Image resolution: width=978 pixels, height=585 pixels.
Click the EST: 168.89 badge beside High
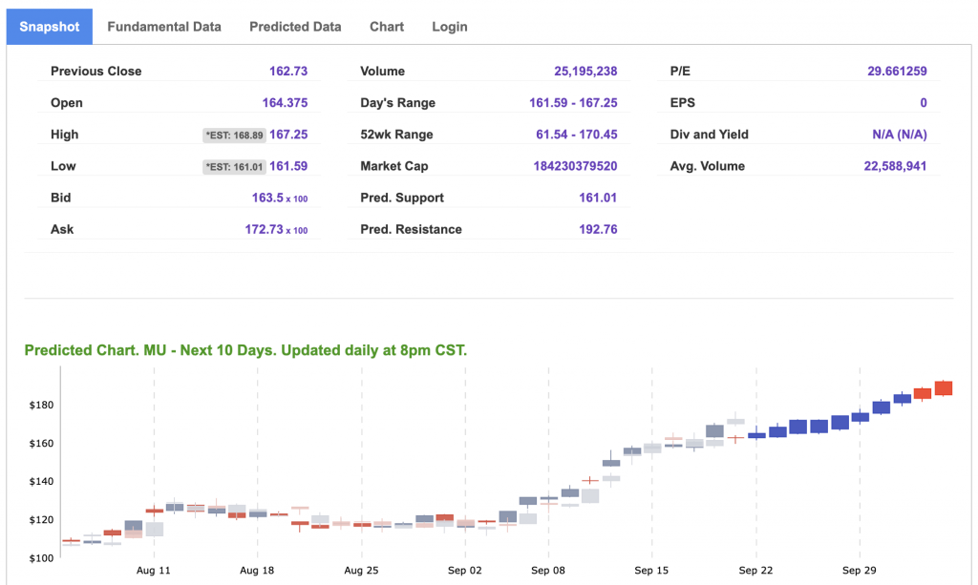tap(234, 136)
